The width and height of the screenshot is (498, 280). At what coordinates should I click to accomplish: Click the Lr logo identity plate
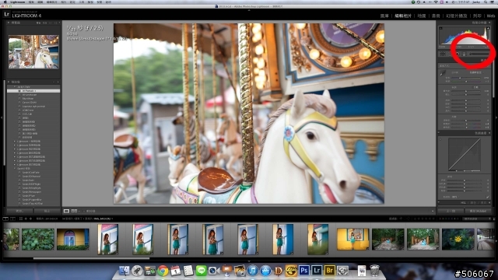click(x=7, y=14)
